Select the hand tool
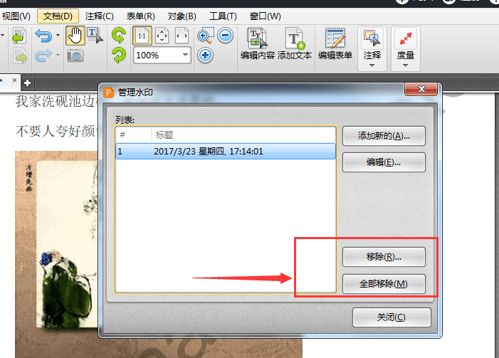The height and width of the screenshot is (358, 499). (x=75, y=36)
